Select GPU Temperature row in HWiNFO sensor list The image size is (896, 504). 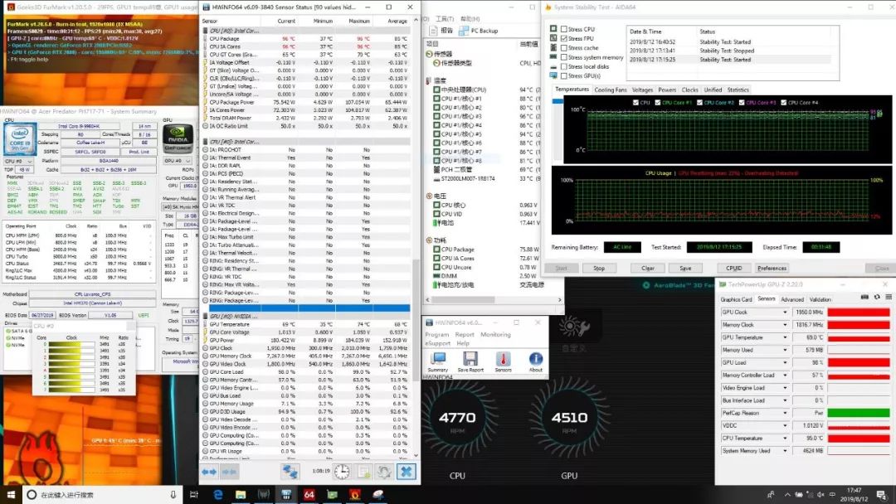pos(305,324)
